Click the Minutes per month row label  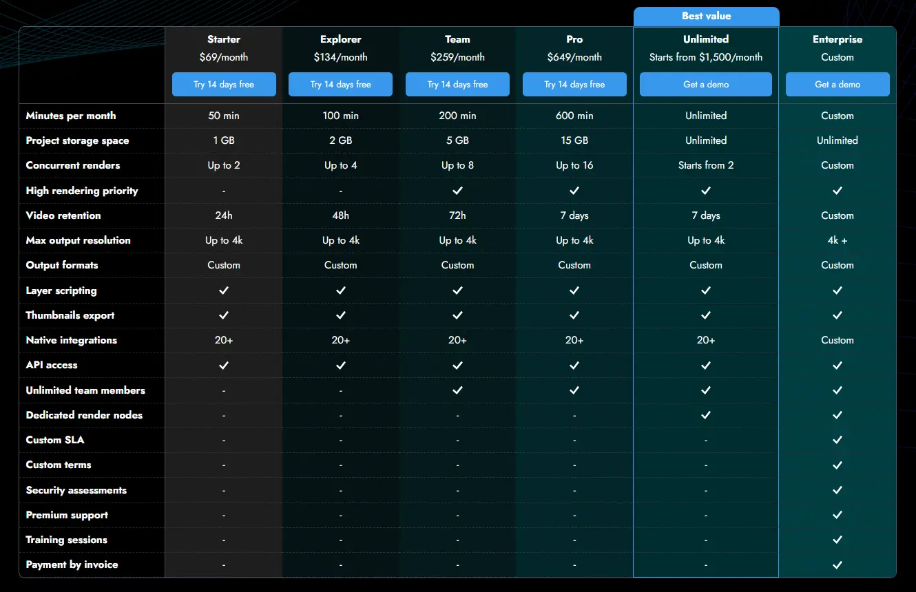coord(71,116)
